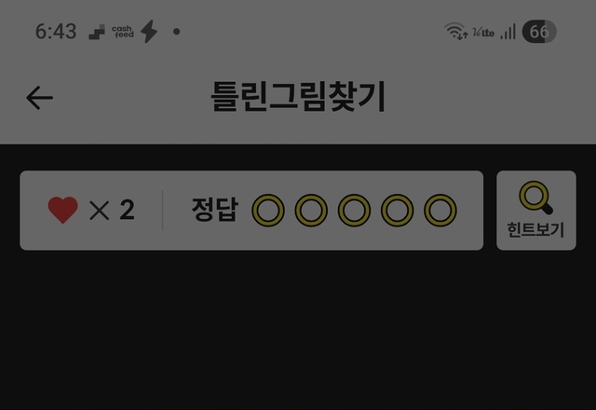Tap the fourth 정답 answer circle

[398, 211]
